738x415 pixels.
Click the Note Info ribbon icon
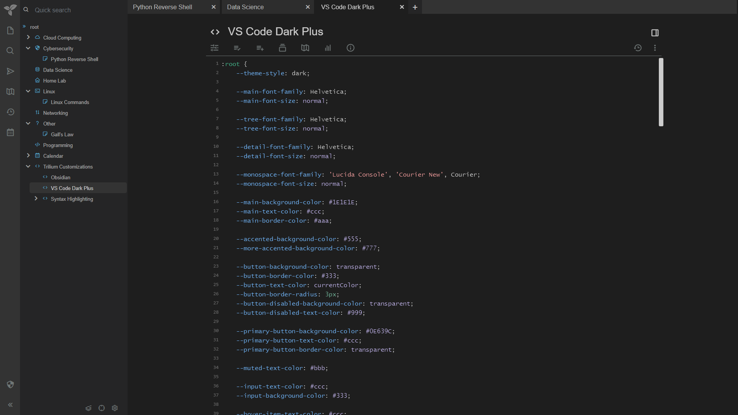click(x=350, y=48)
